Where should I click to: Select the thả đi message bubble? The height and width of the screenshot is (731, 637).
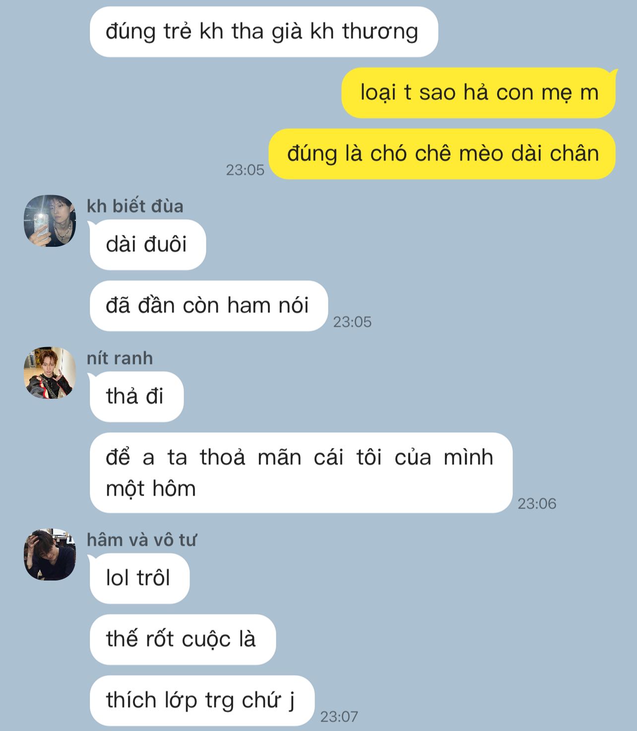pyautogui.click(x=136, y=397)
